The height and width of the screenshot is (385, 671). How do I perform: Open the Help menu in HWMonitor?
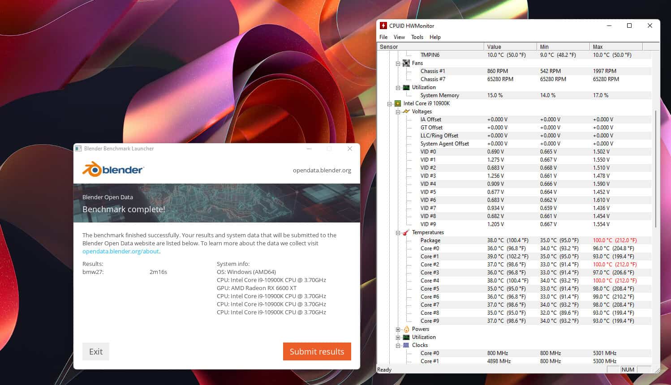coord(435,37)
